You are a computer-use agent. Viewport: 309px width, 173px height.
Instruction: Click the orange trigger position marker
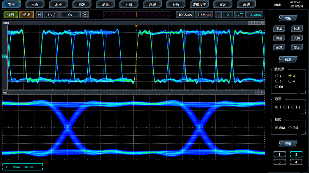pos(136,26)
